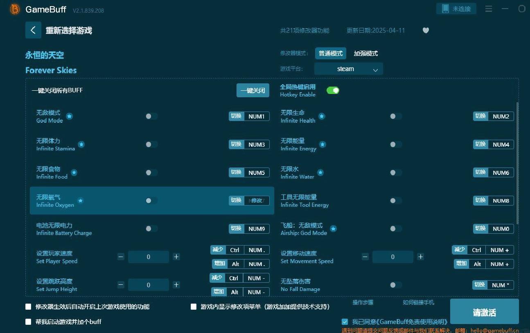Increase Set Movement Speed with plus
Image resolution: width=530 pixels, height=333 pixels.
(420, 257)
